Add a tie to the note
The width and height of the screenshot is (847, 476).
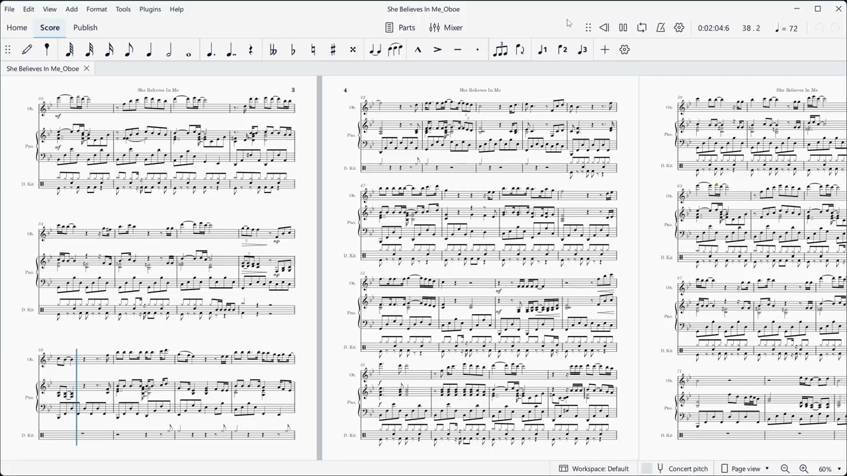point(375,50)
